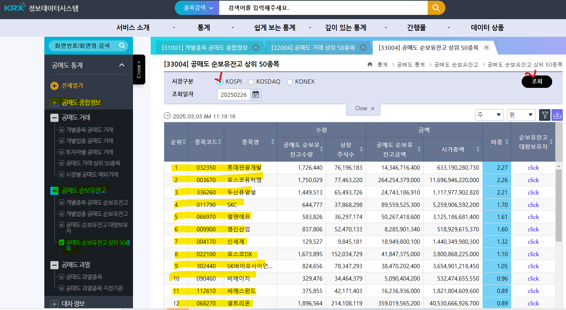Close the [32004] tab with its X
This screenshot has width=566, height=310.
tap(363, 47)
